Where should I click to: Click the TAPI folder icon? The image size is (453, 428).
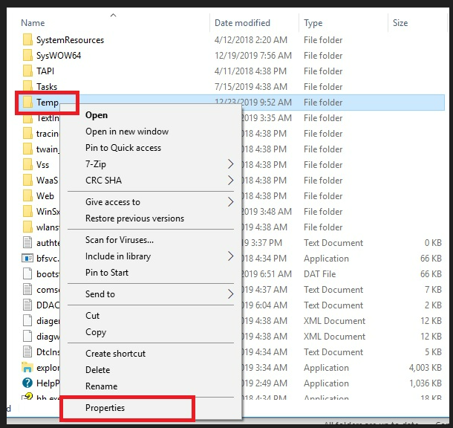coord(27,71)
